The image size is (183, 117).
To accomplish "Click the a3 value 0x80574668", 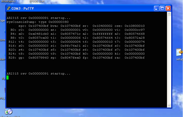I will 135,34.
